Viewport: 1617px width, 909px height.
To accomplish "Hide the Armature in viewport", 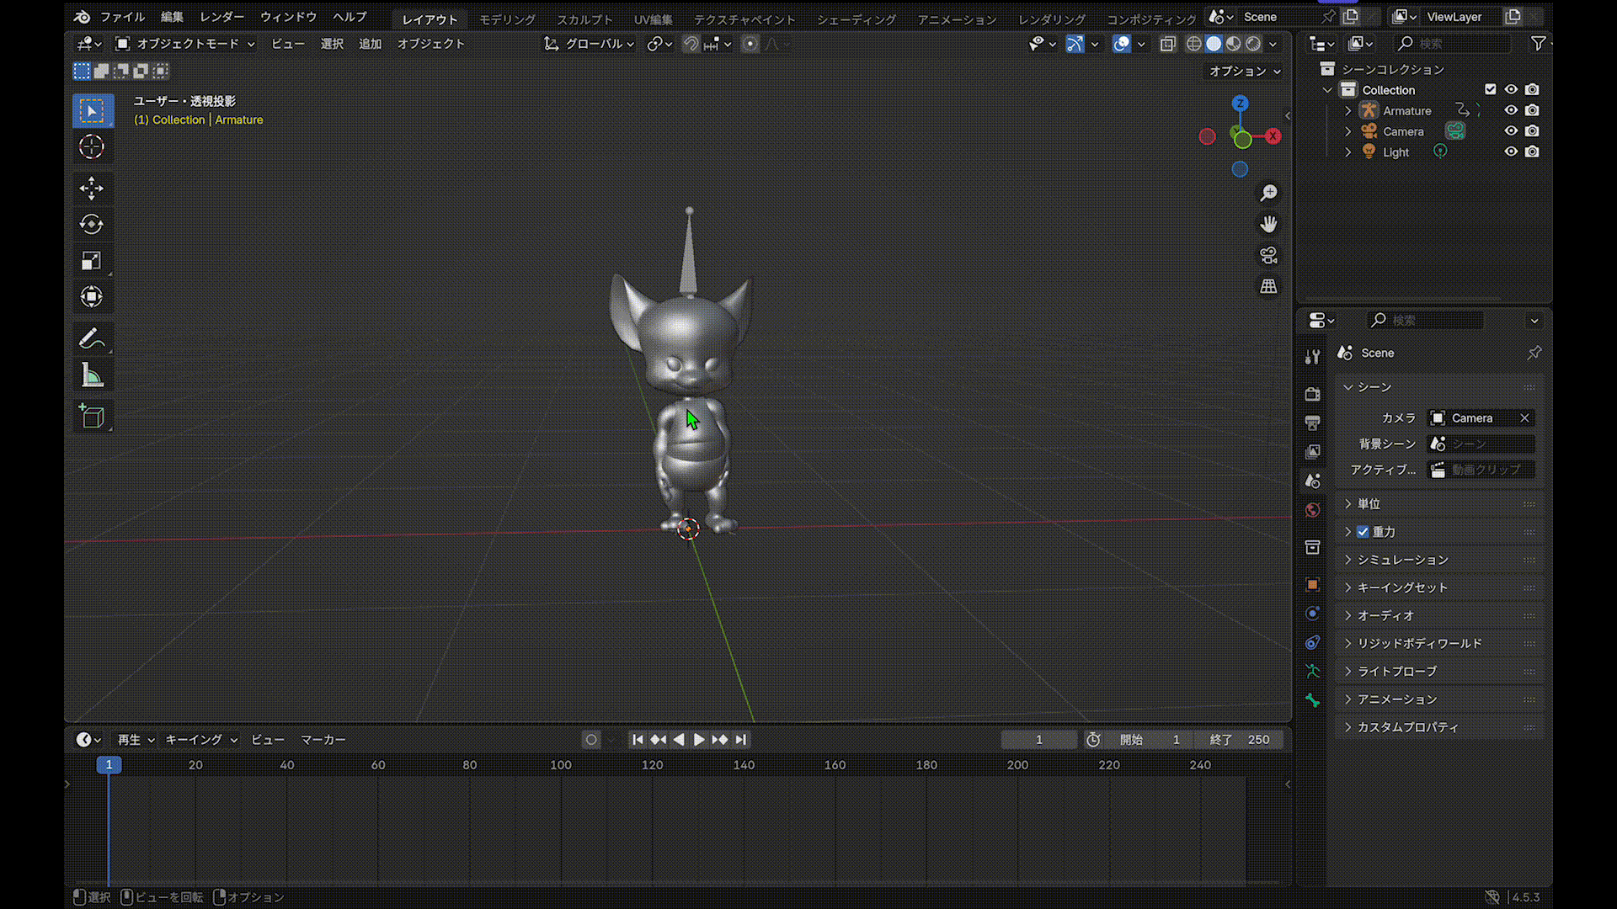I will (1511, 110).
